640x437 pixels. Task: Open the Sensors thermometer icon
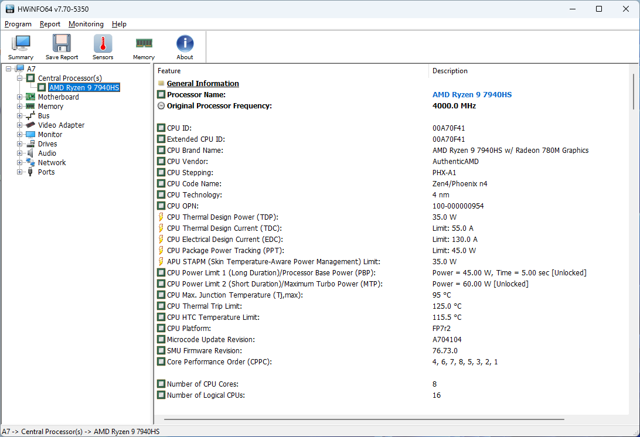[103, 44]
